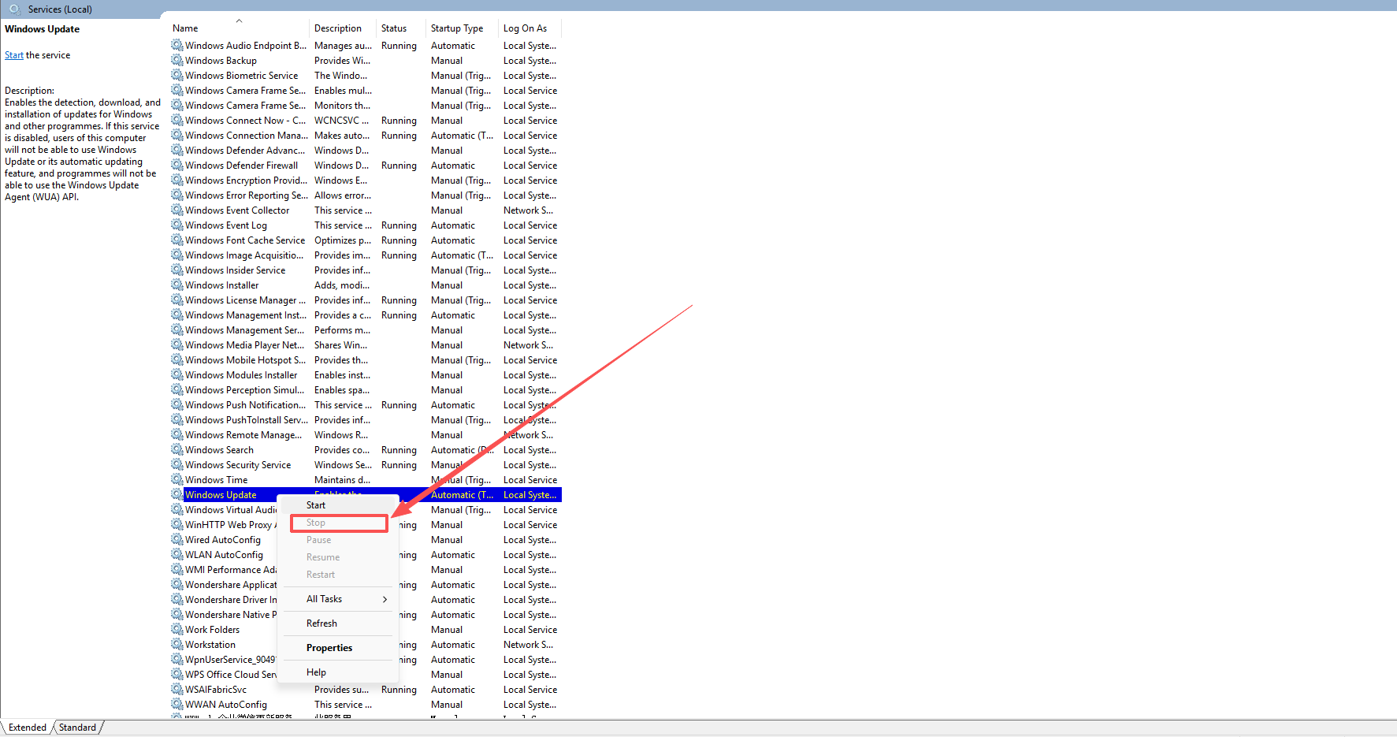
Task: Click the gear icon beside Windows Backup
Action: click(x=177, y=61)
